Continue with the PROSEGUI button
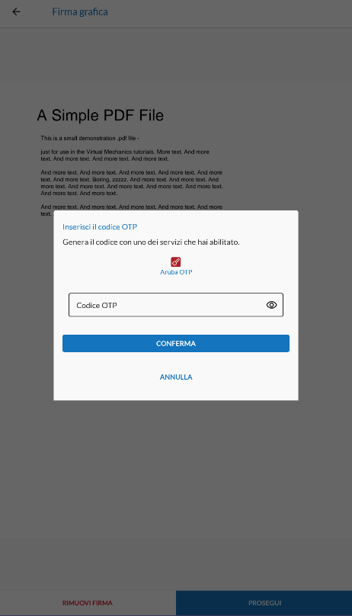 click(264, 602)
